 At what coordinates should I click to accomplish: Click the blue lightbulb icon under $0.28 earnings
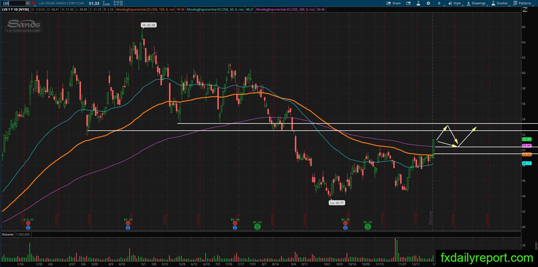coord(128,228)
